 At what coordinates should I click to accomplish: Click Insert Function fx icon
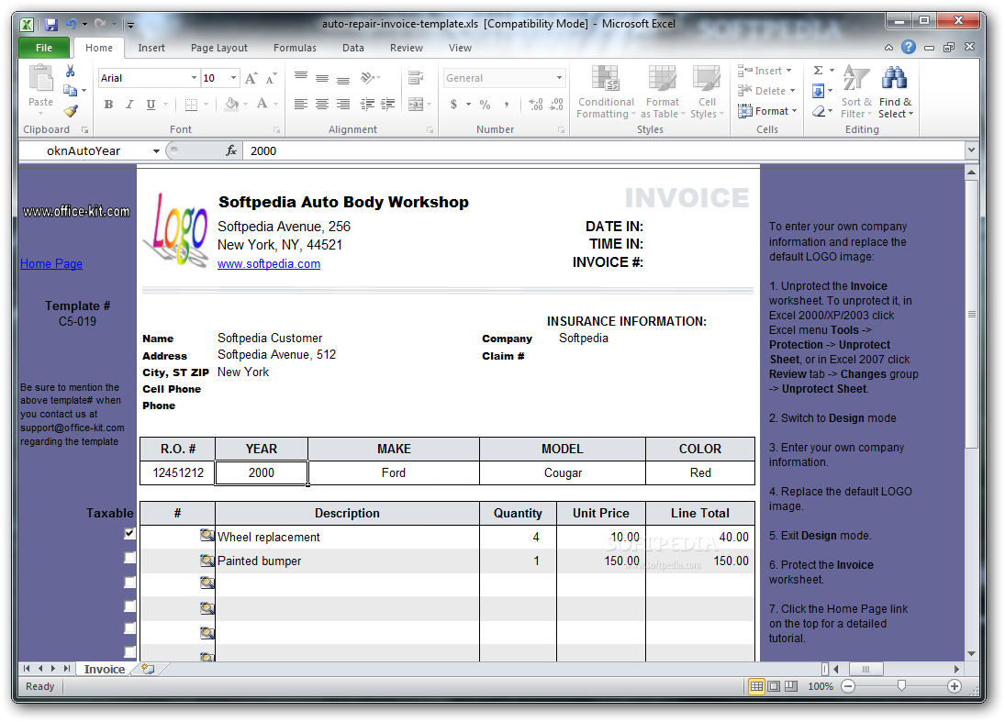point(231,150)
